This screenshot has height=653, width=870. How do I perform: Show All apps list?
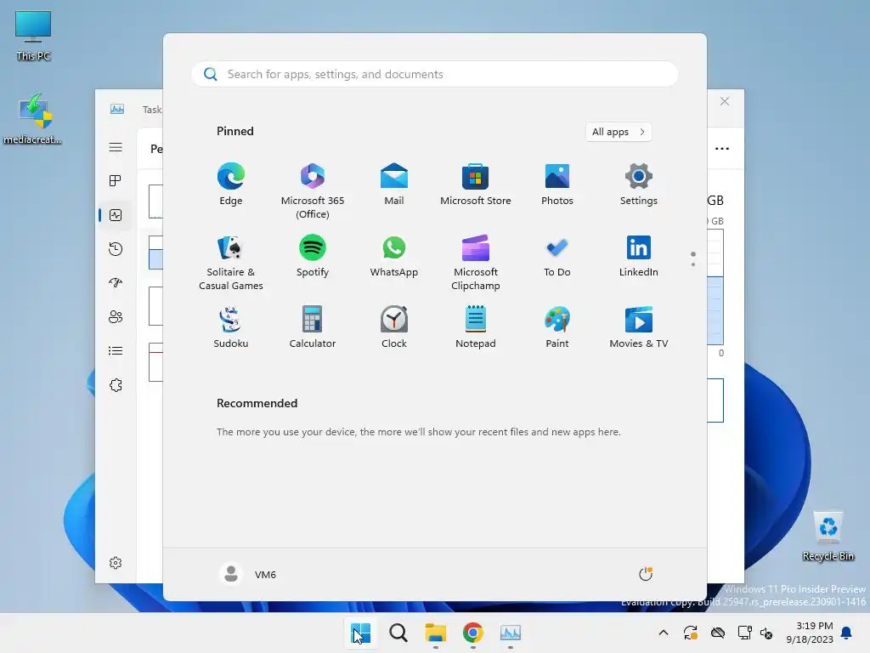[619, 132]
